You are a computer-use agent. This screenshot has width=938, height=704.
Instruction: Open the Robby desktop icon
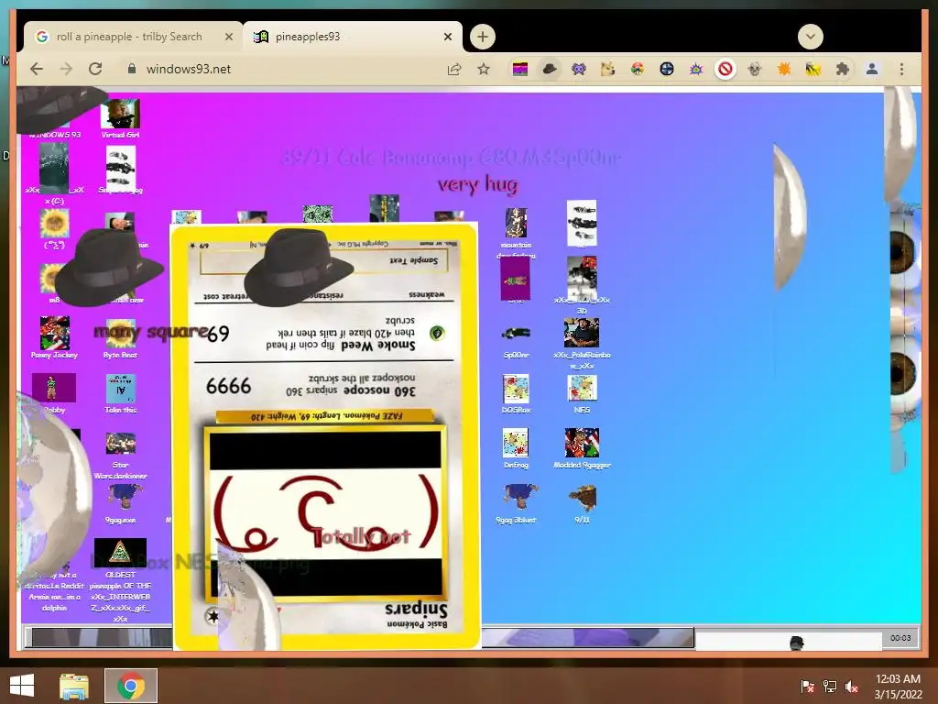(54, 393)
